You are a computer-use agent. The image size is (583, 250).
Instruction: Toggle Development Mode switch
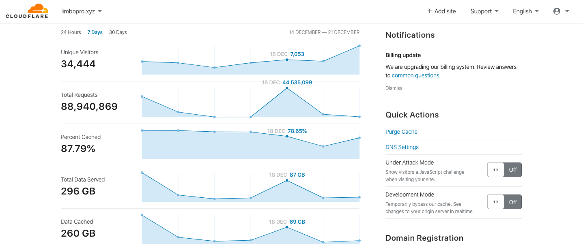[504, 202]
